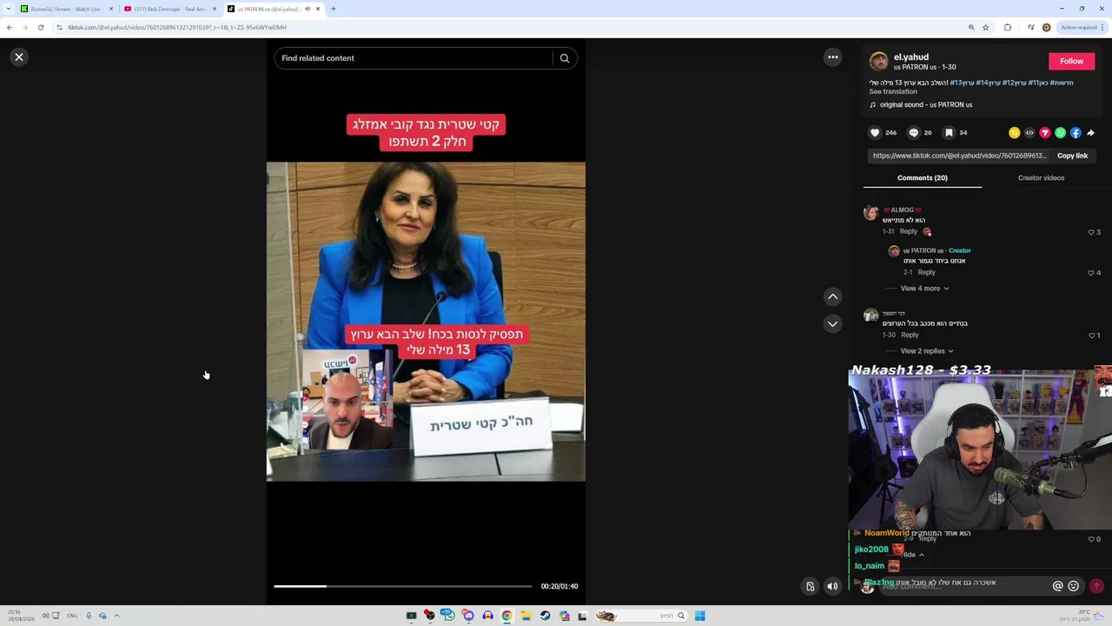Share the video to WhatsApp
The width and height of the screenshot is (1112, 626).
tap(1060, 133)
